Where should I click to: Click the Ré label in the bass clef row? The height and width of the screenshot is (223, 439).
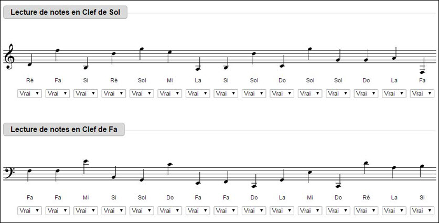[x=366, y=197]
